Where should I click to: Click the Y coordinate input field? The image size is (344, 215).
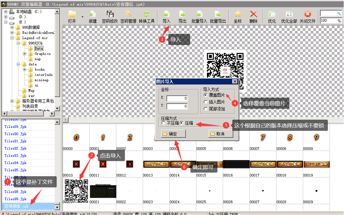point(177,106)
